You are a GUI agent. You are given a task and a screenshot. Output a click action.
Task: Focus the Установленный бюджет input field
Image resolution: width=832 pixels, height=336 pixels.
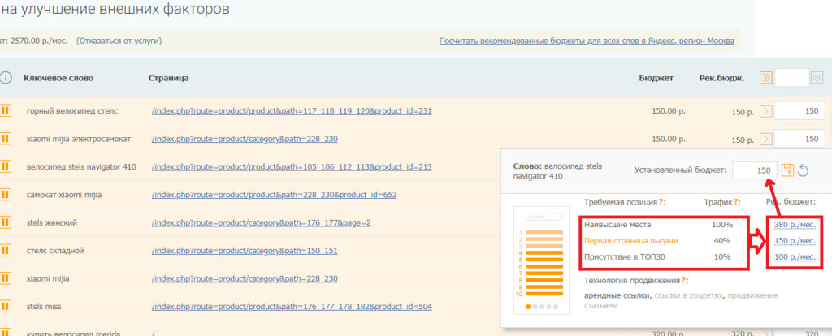tap(755, 170)
